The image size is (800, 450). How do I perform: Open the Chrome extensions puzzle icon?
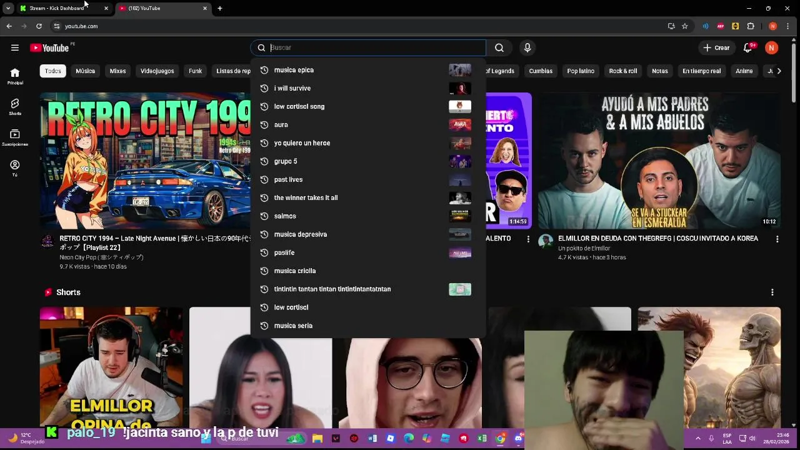point(751,26)
